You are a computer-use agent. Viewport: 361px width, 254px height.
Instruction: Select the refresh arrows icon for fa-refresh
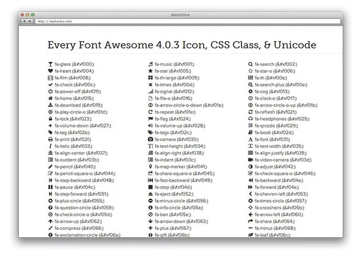point(251,112)
